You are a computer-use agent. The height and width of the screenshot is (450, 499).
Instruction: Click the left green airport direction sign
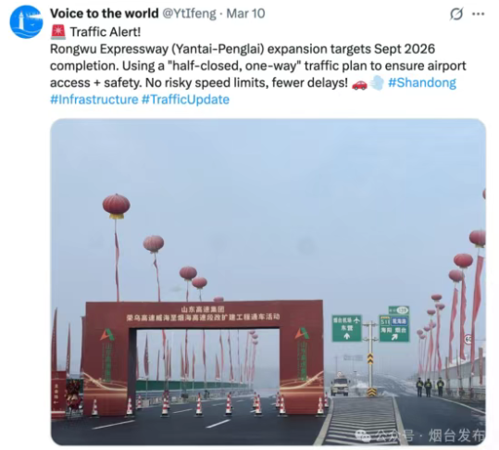tap(347, 329)
